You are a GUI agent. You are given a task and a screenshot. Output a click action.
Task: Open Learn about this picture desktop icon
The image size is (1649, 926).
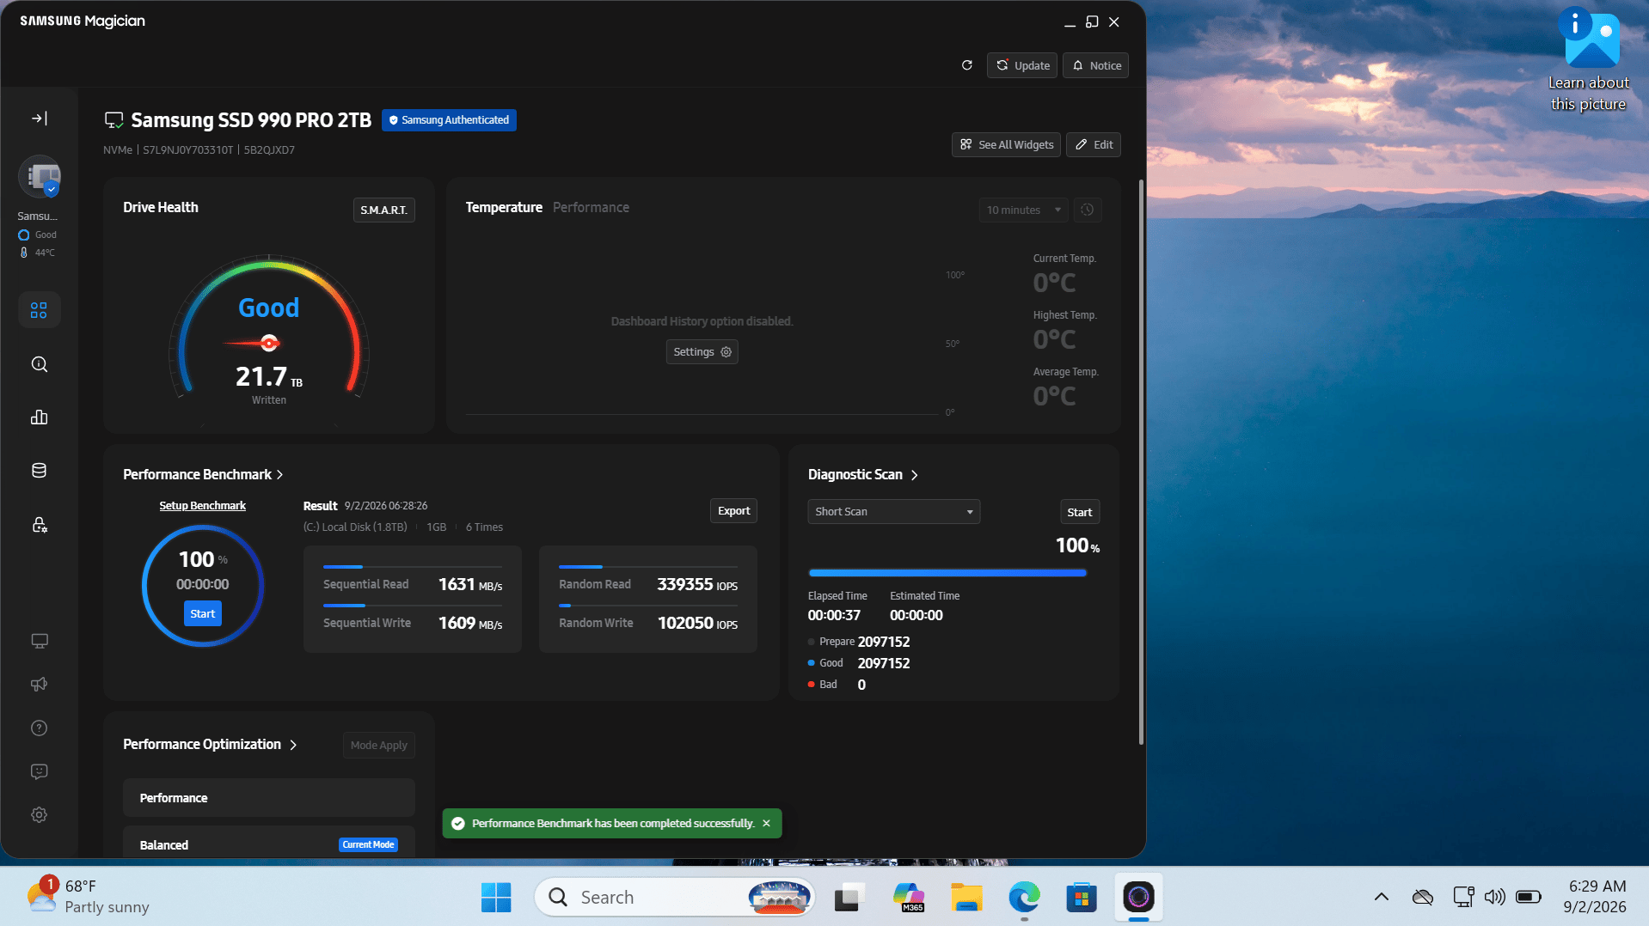click(x=1589, y=60)
